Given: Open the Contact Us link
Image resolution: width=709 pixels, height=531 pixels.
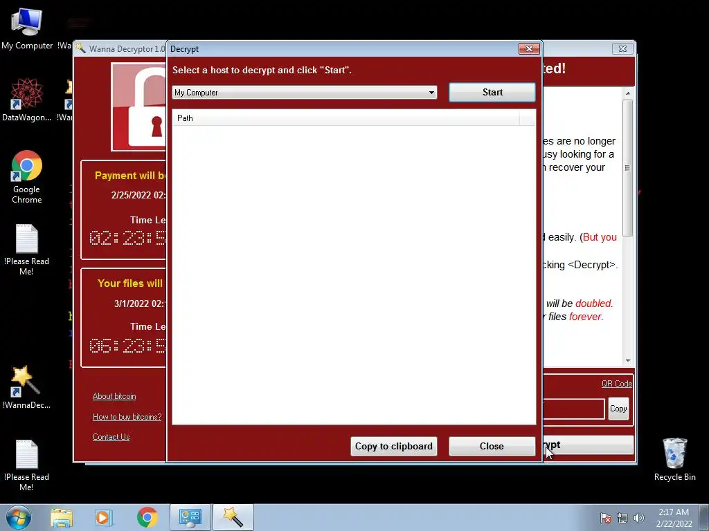Looking at the screenshot, I should [111, 437].
